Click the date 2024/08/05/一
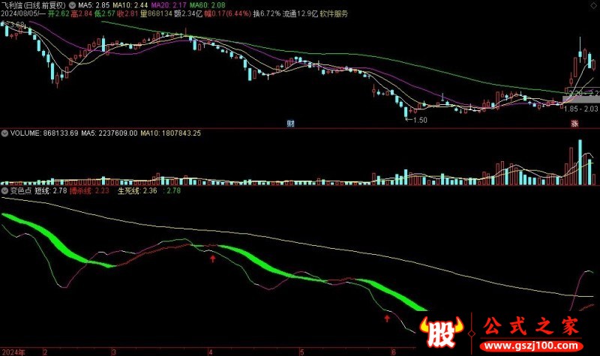The width and height of the screenshot is (600, 356). [x=23, y=13]
